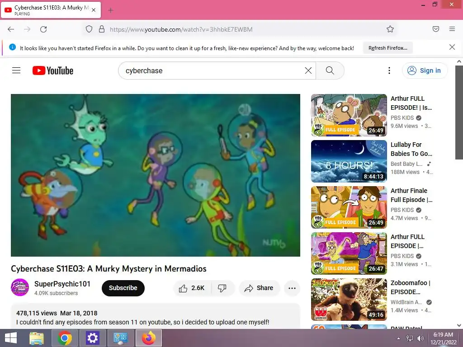Go back to previous page in Firefox
This screenshot has height=347, width=463.
(x=11, y=29)
